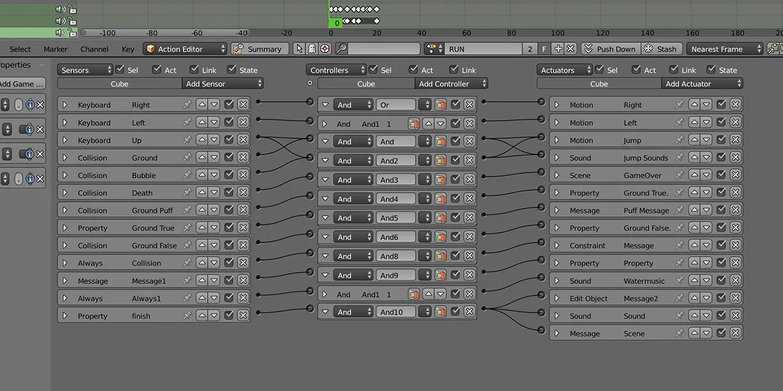Click the only-selected arrow icon in Action Editor

coord(299,49)
